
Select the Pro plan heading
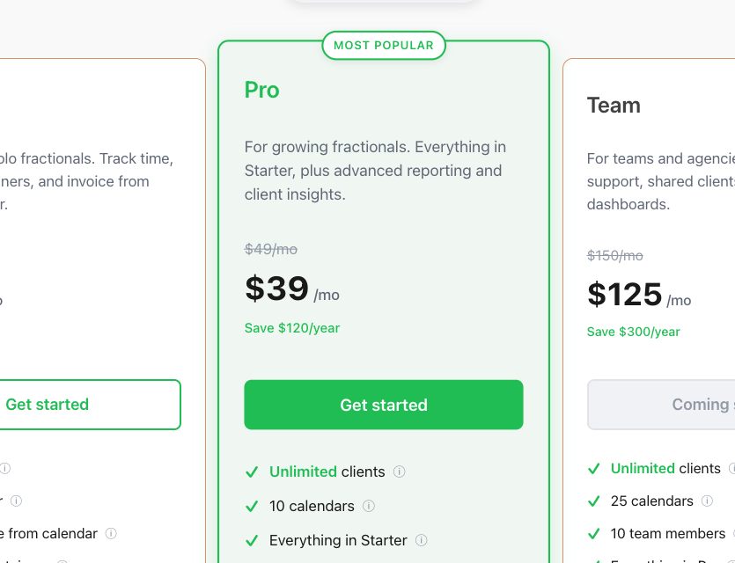(x=262, y=90)
